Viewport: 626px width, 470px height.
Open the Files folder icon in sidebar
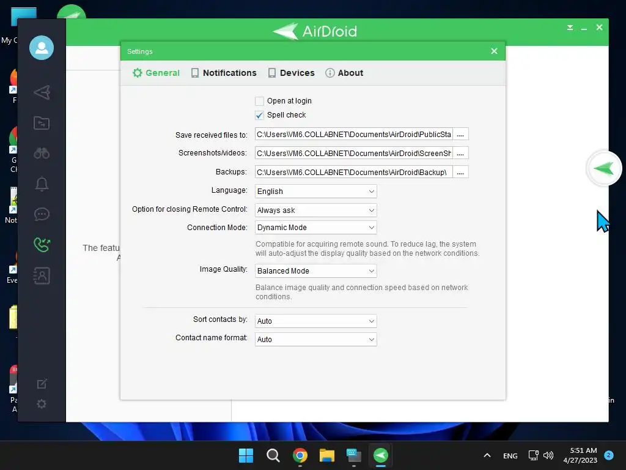point(42,122)
